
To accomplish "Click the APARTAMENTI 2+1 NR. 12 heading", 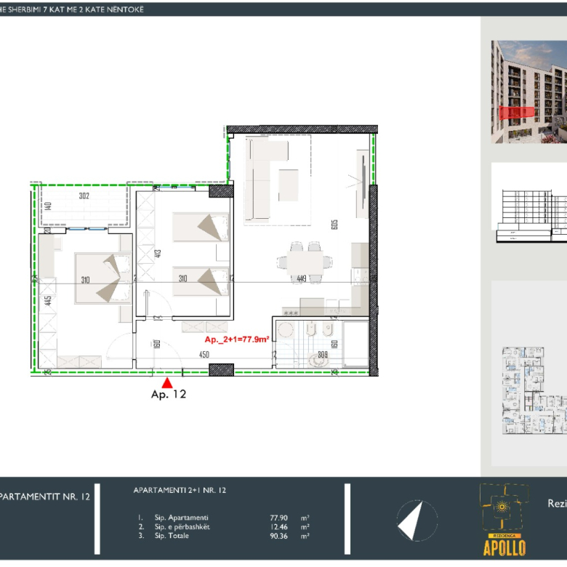I will click(x=180, y=491).
